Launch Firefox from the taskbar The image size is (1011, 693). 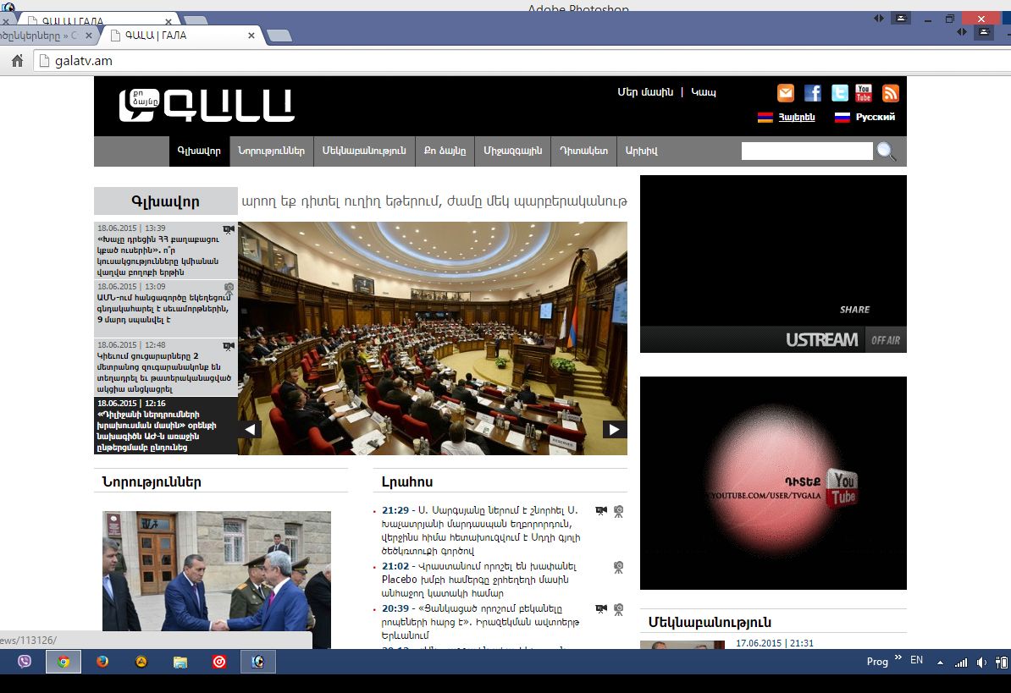(x=102, y=662)
